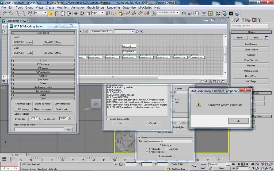Toggle the Angle Snap icon
274x171 pixels.
tap(134, 13)
